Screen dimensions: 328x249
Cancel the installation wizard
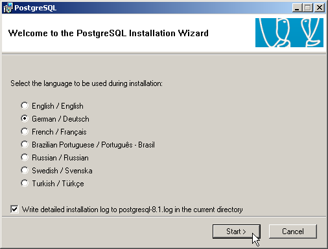click(293, 232)
